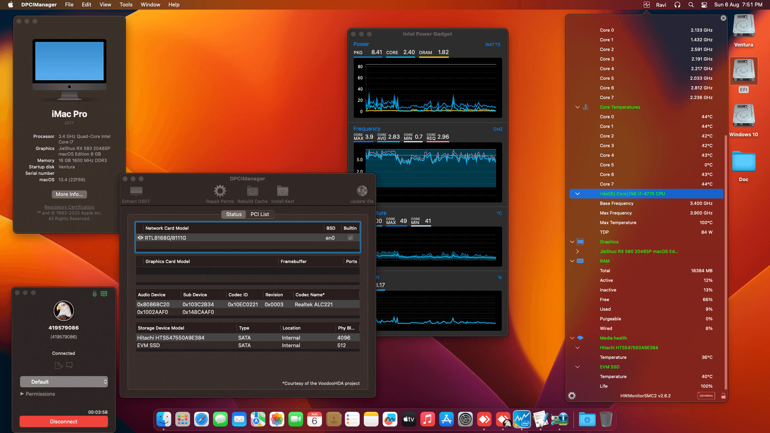This screenshot has height=433, width=770.
Task: Collapse the Core Temperatures section
Action: 577,107
